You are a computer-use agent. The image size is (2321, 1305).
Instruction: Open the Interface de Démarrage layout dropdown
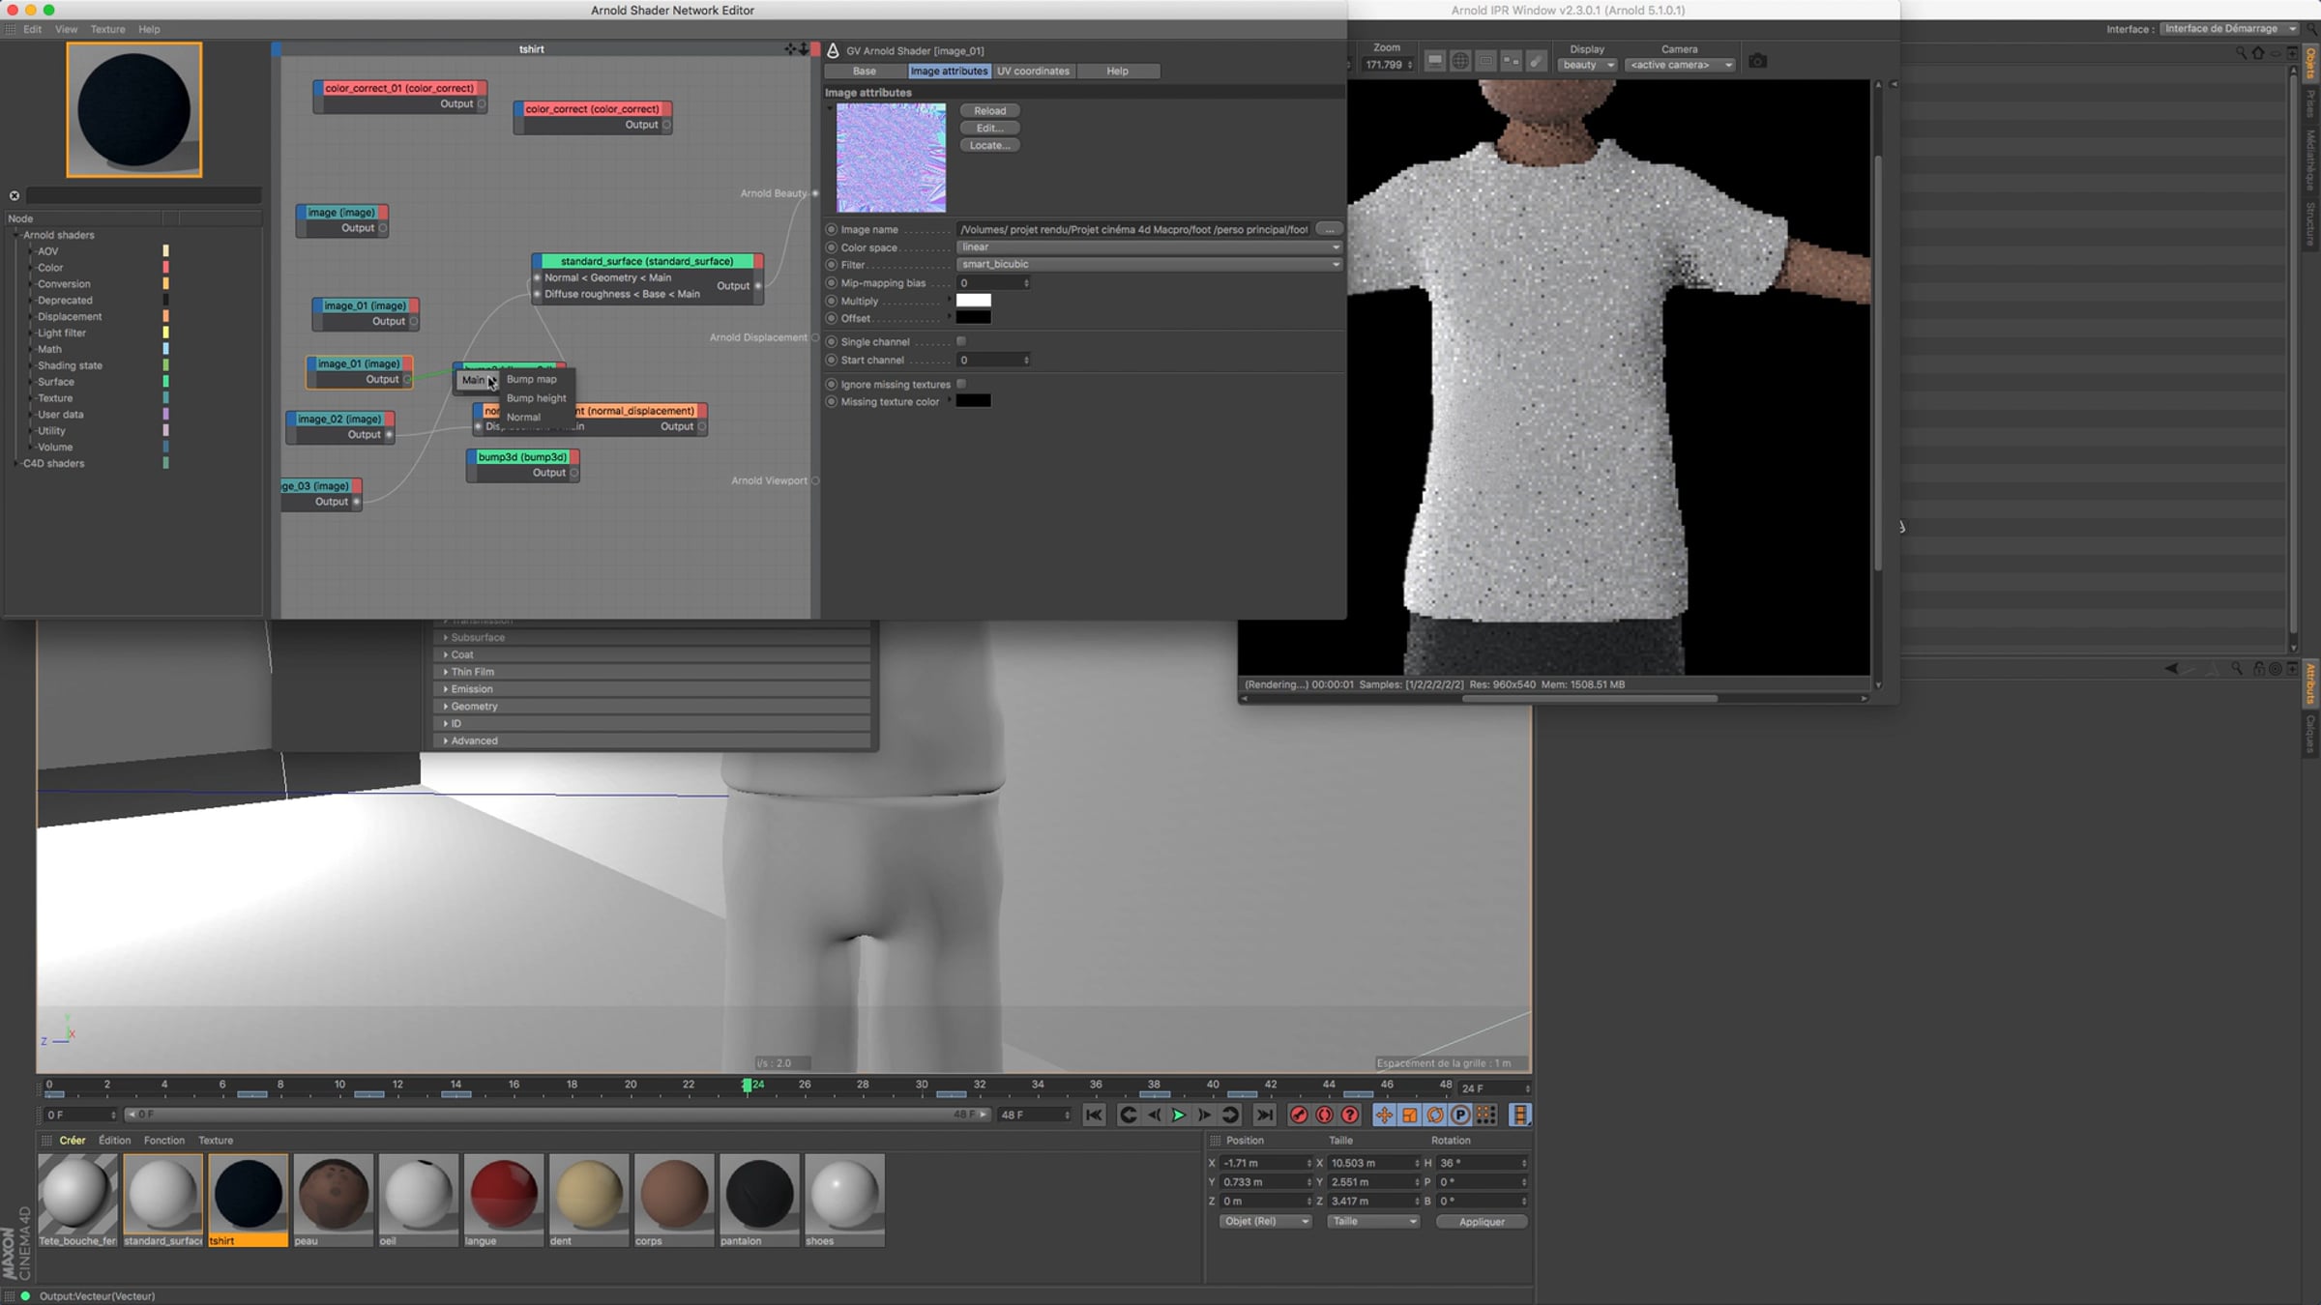pos(2230,28)
